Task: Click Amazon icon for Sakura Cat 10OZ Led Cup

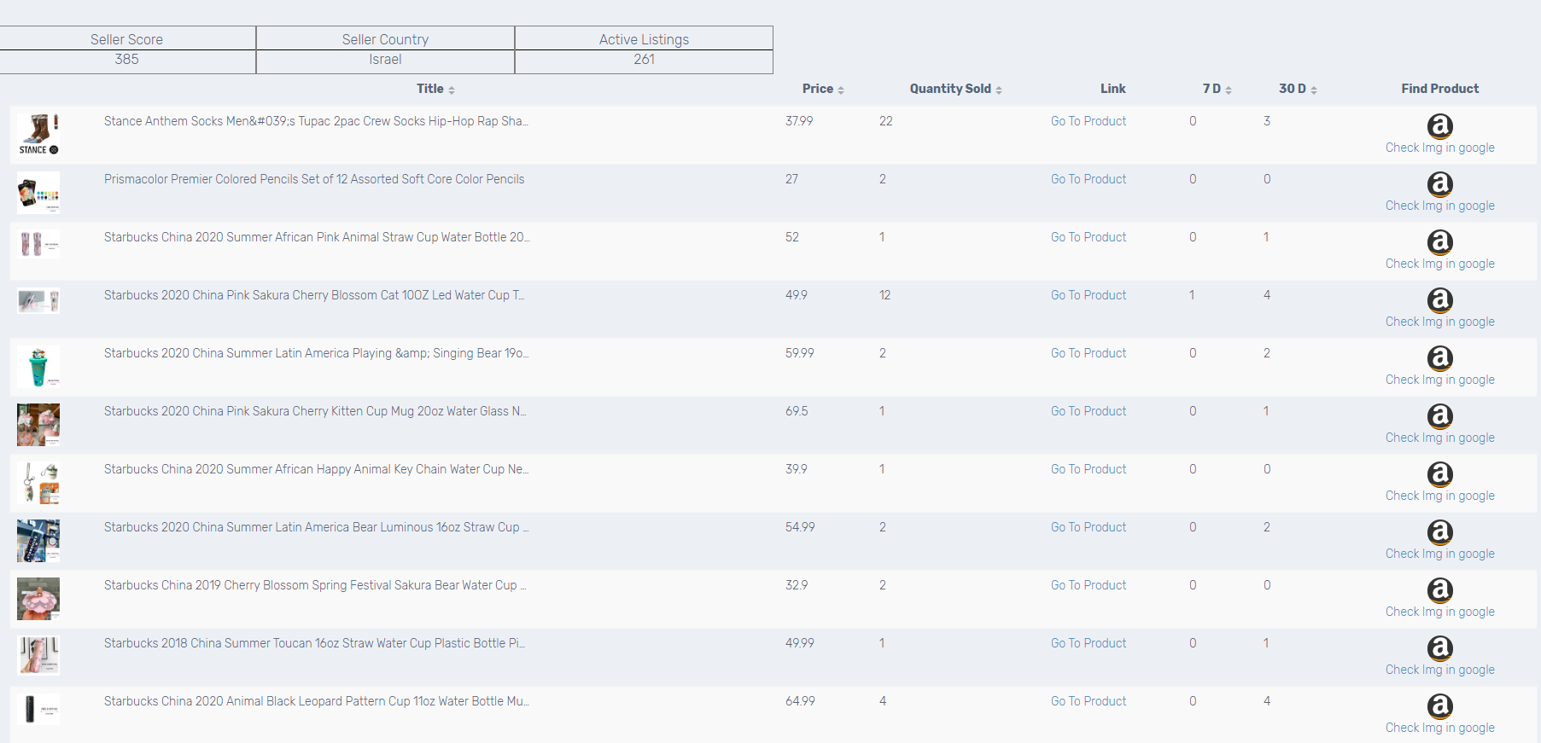Action: pyautogui.click(x=1439, y=300)
